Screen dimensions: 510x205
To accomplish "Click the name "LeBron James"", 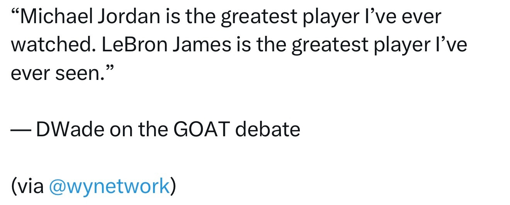I will (165, 46).
